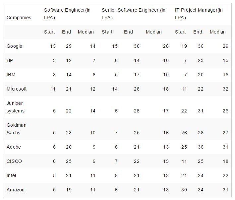Click the CISCO company name
This screenshot has width=235, height=200.
click(x=14, y=161)
